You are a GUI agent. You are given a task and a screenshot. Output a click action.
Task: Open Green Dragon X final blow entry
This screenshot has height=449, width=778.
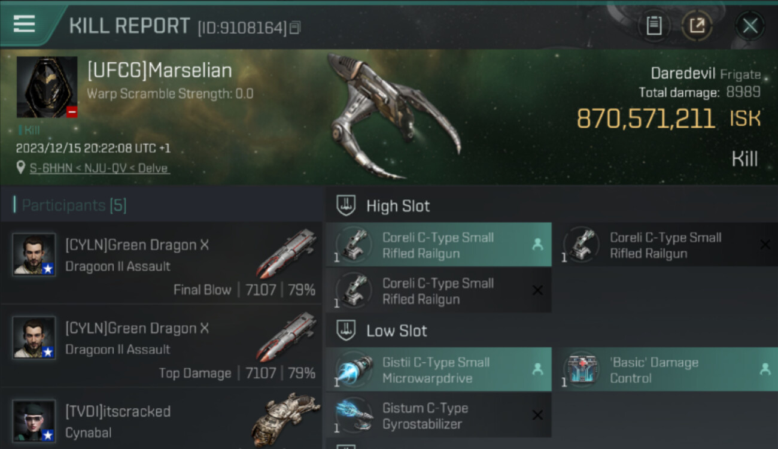pyautogui.click(x=162, y=263)
